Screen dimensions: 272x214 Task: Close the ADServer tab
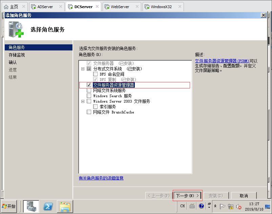click(x=61, y=6)
